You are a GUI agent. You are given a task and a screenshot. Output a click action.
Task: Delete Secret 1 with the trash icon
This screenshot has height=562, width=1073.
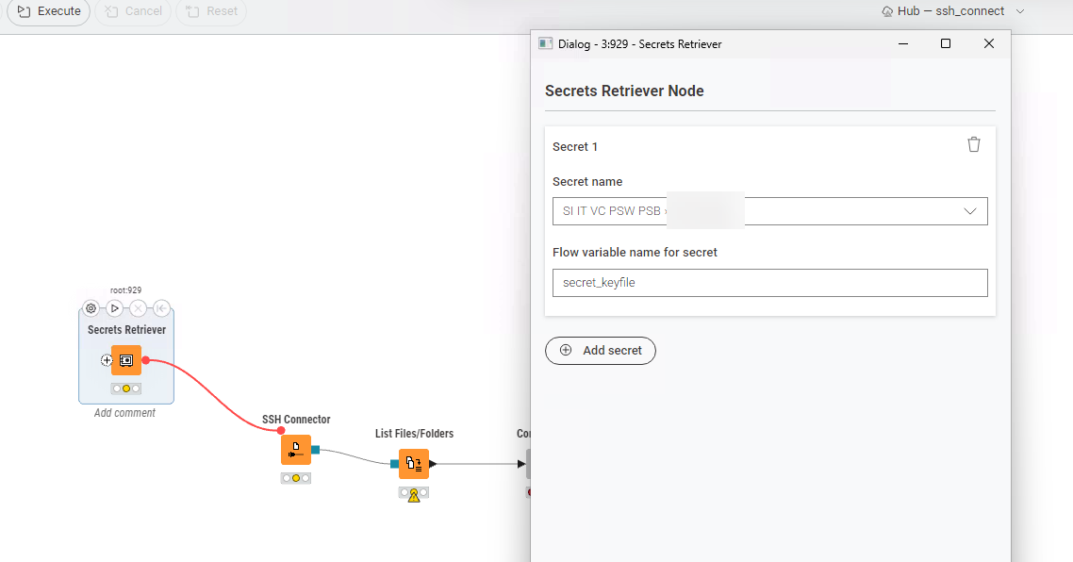click(974, 144)
